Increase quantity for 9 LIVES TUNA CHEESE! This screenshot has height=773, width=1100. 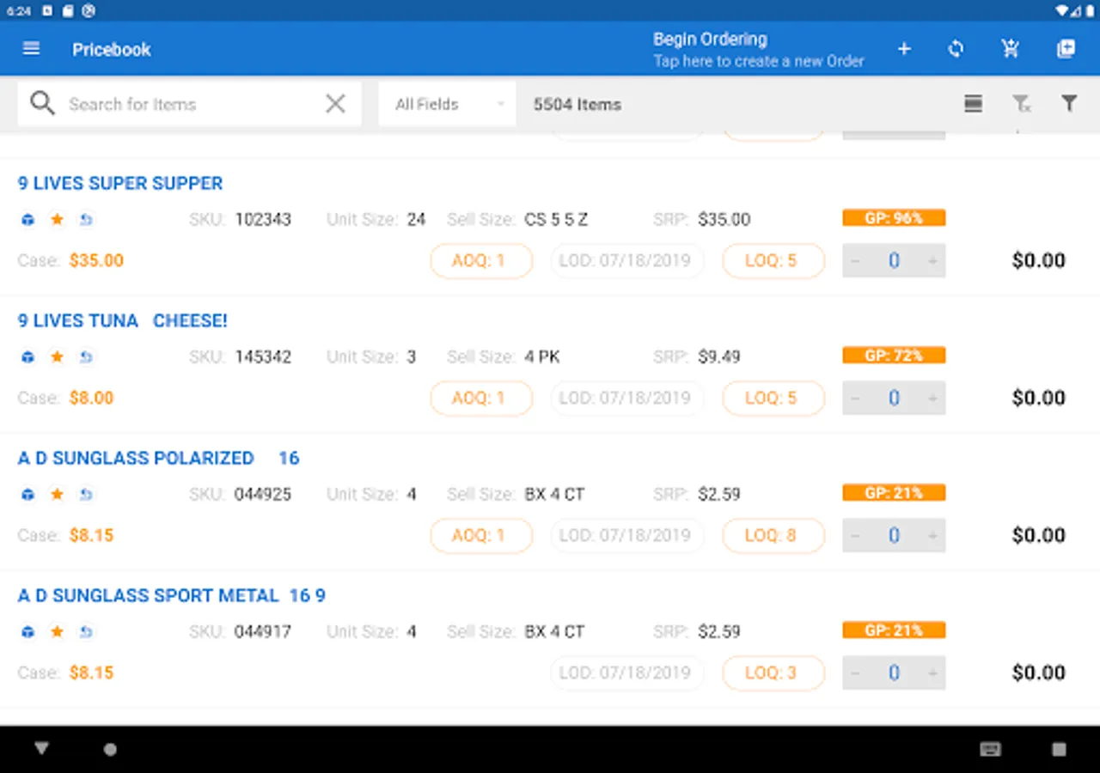[932, 398]
